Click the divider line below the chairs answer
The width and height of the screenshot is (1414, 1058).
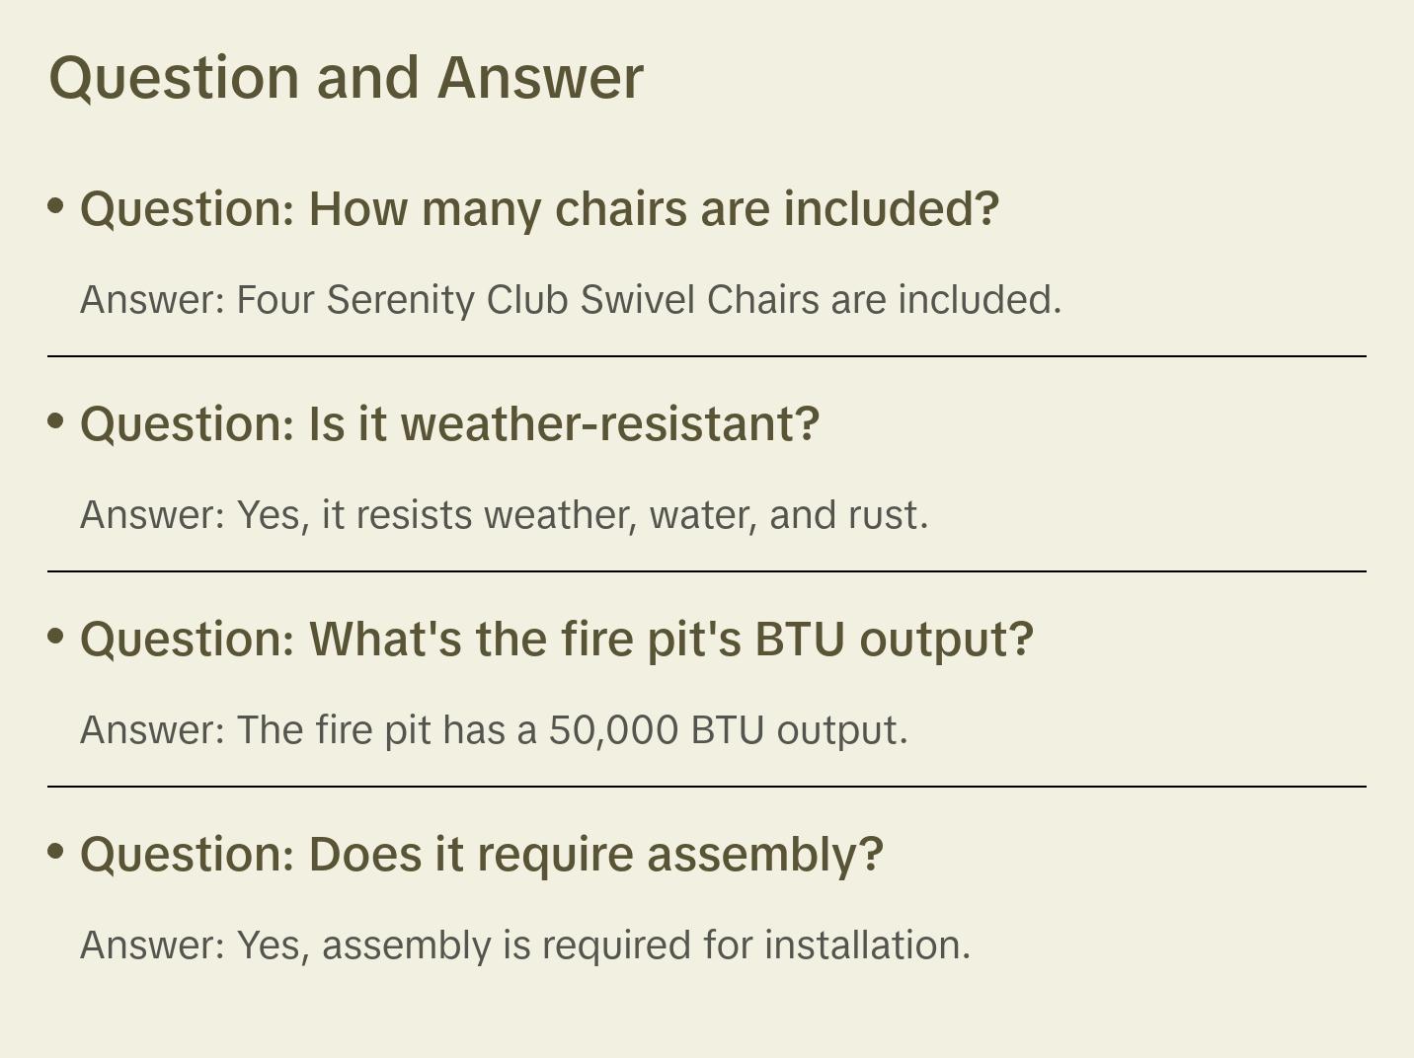(x=707, y=356)
